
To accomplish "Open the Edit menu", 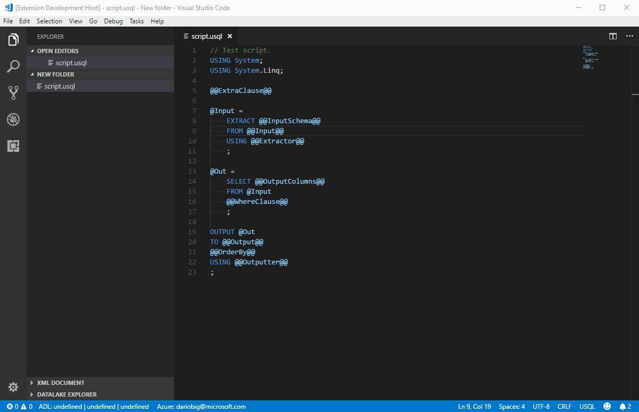I will coord(24,21).
